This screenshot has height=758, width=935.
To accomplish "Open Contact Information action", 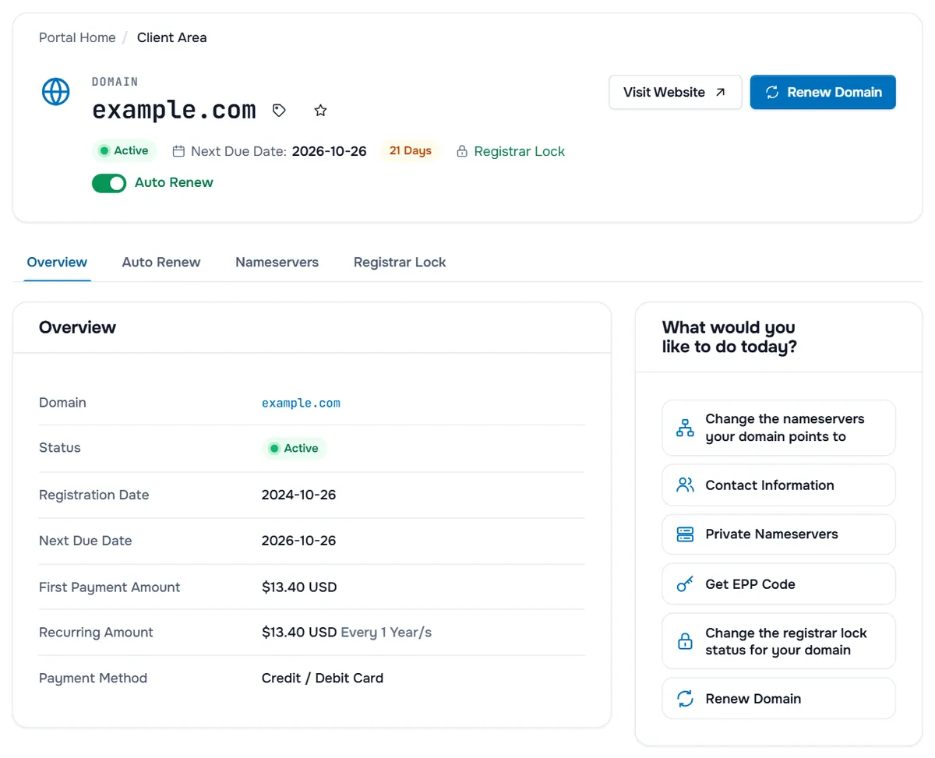I will pyautogui.click(x=778, y=485).
